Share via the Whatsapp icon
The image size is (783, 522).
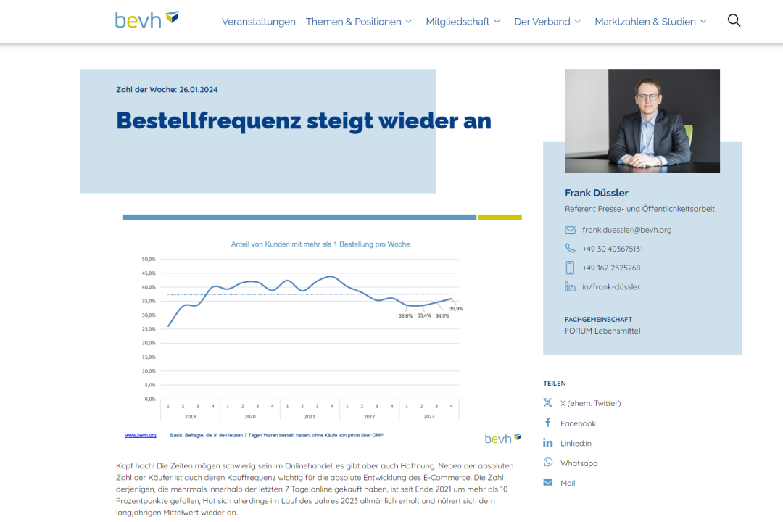coord(548,463)
